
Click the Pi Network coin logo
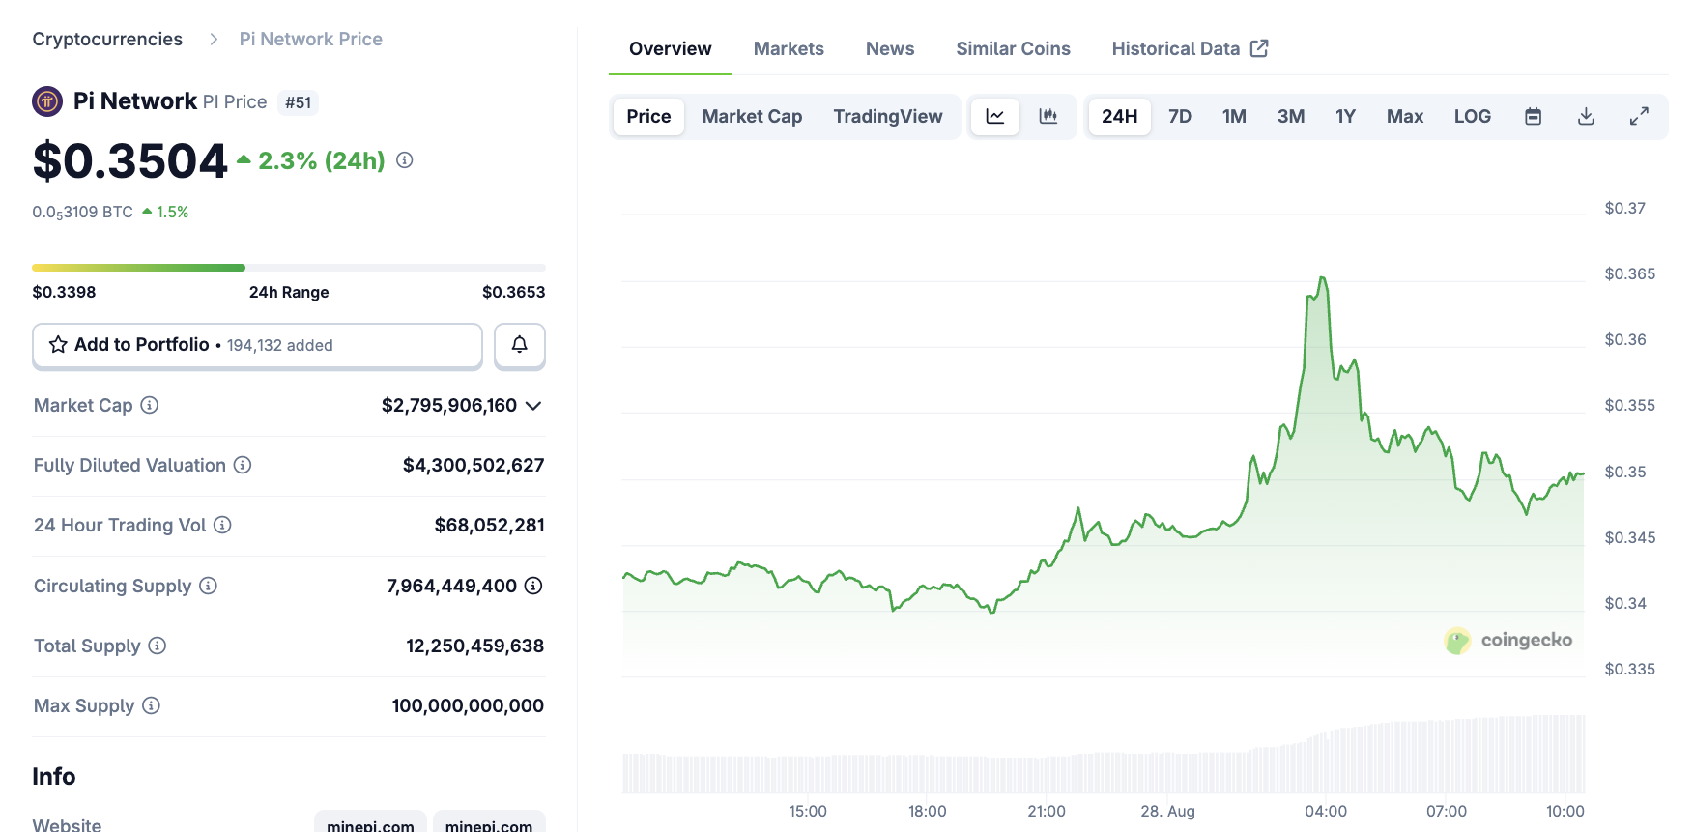point(47,101)
